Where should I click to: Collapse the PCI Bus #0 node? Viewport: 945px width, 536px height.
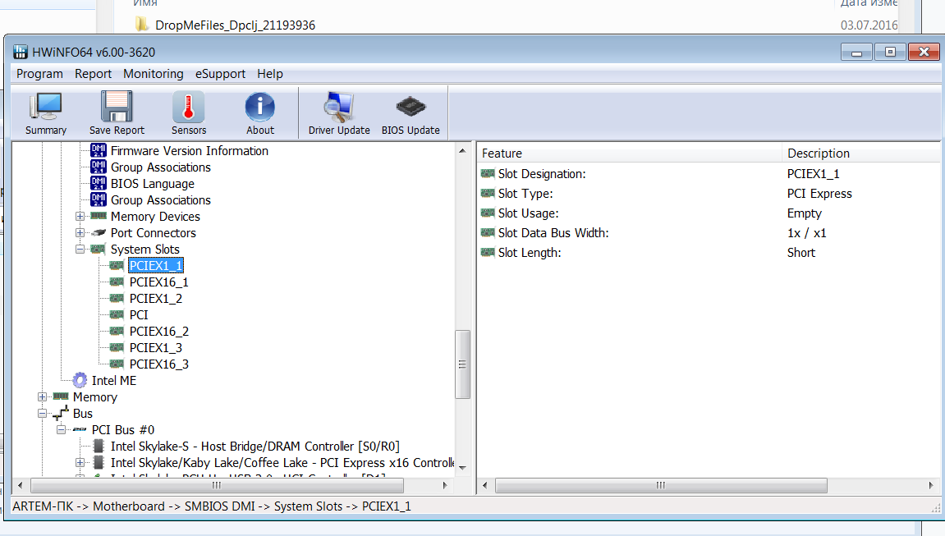tap(61, 429)
